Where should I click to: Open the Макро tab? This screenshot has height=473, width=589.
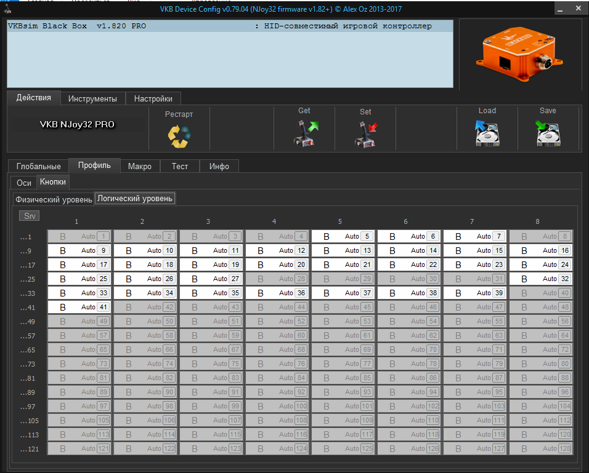(x=140, y=166)
